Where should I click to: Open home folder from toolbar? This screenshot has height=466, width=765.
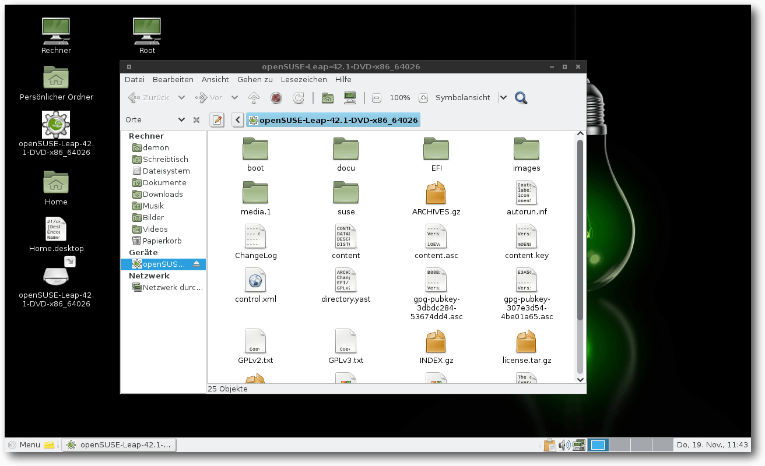(x=328, y=98)
